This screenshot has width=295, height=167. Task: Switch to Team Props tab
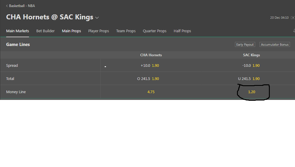point(126,31)
